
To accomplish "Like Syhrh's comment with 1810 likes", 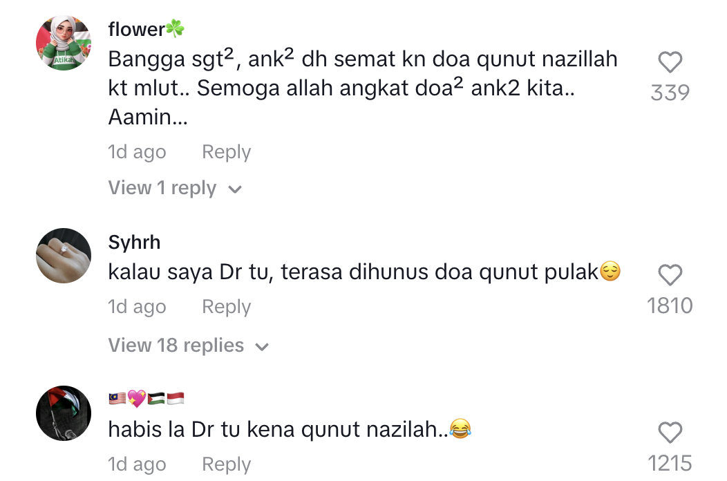I will click(x=670, y=275).
